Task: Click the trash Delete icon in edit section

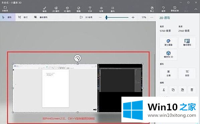Action: [x=192, y=90]
